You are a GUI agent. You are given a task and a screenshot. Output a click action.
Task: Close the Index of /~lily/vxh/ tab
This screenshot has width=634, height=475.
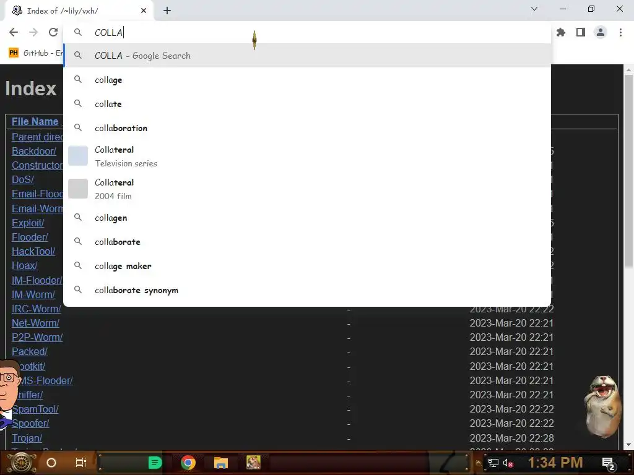pyautogui.click(x=144, y=11)
